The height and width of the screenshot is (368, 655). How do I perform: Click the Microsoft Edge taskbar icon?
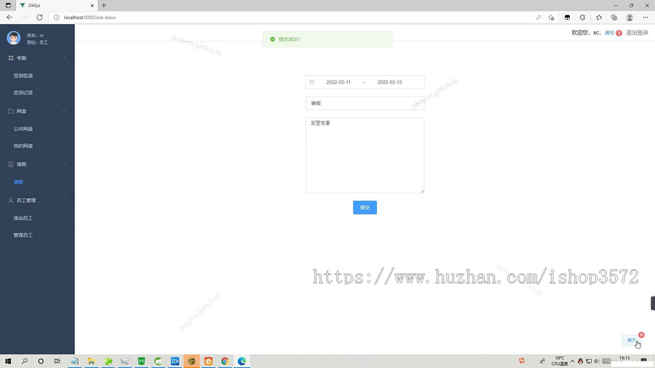[242, 361]
